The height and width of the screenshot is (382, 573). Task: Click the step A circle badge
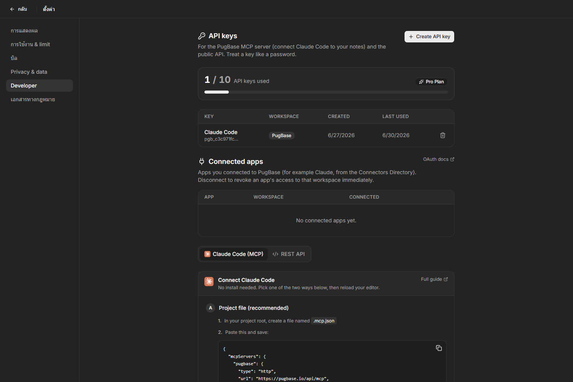point(210,308)
